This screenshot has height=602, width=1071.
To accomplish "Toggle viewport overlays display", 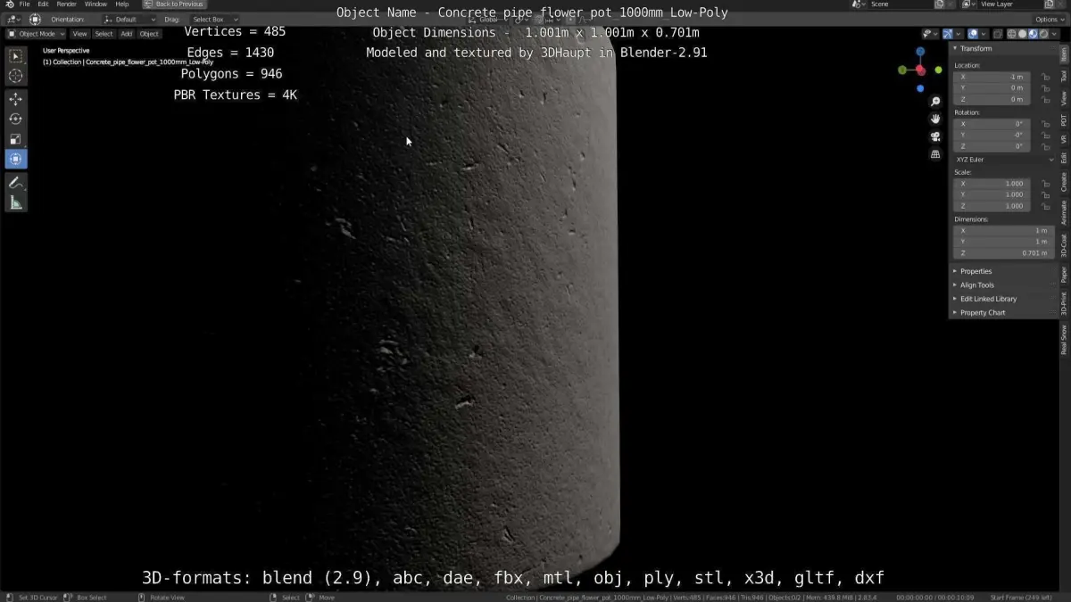I will 973,34.
